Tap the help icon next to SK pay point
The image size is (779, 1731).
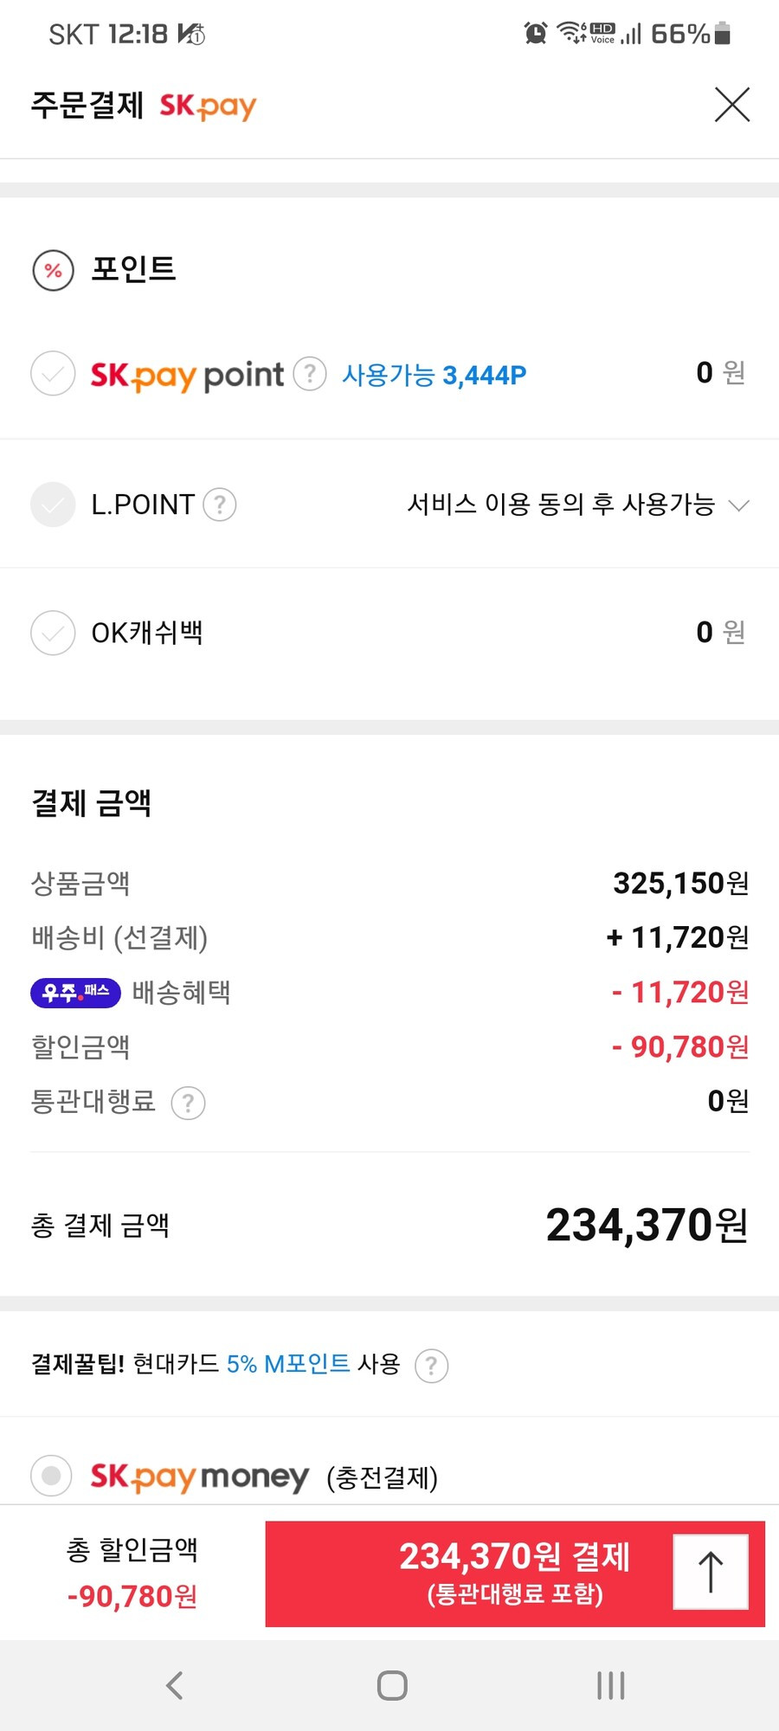(310, 374)
